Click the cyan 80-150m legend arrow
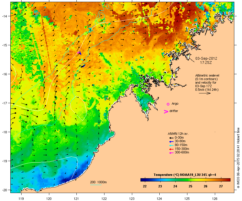Image resolution: width=242 pixels, height=201 pixels. 171,145
